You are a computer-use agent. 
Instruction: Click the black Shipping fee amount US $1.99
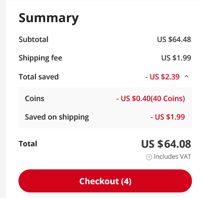pos(176,58)
